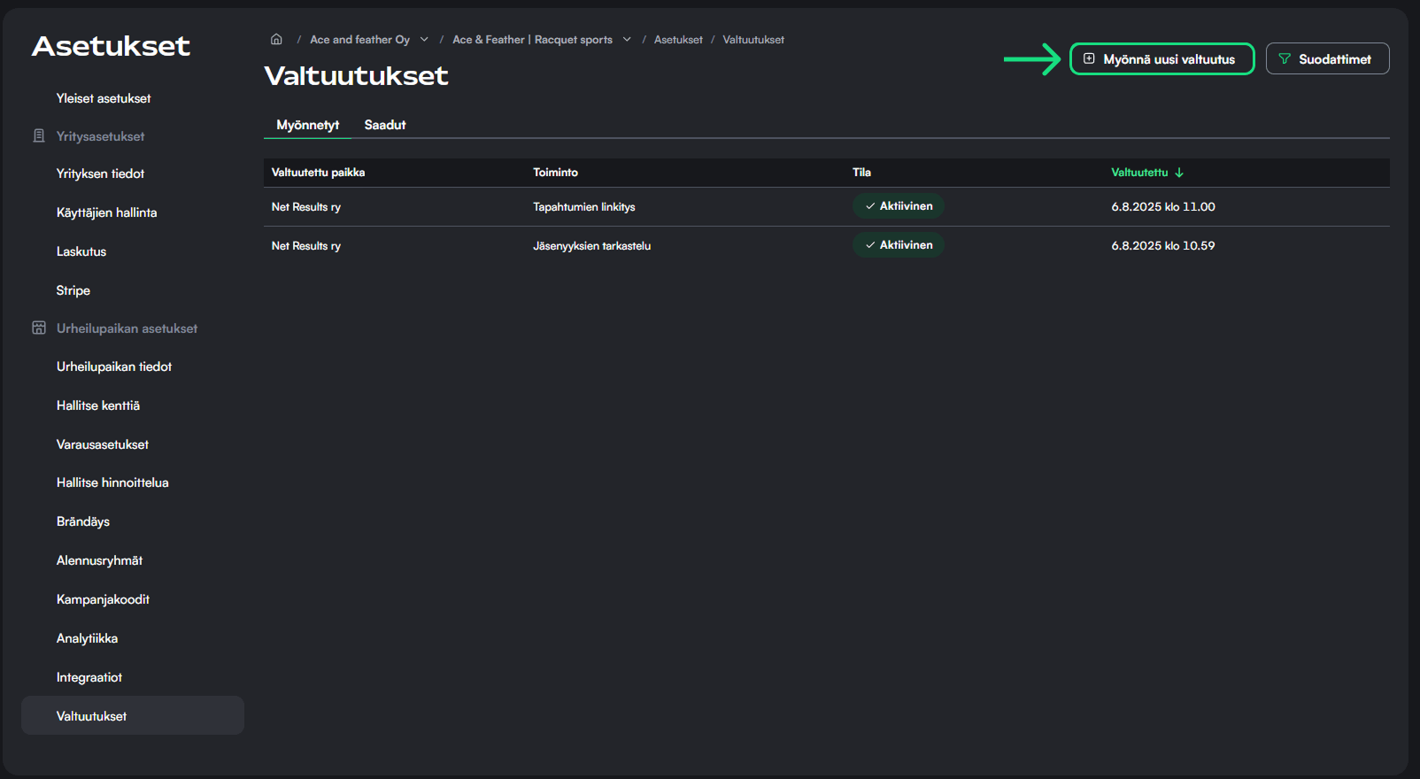
Task: Click the venue icon beside Urheilupaikan asetukset
Action: 39,328
